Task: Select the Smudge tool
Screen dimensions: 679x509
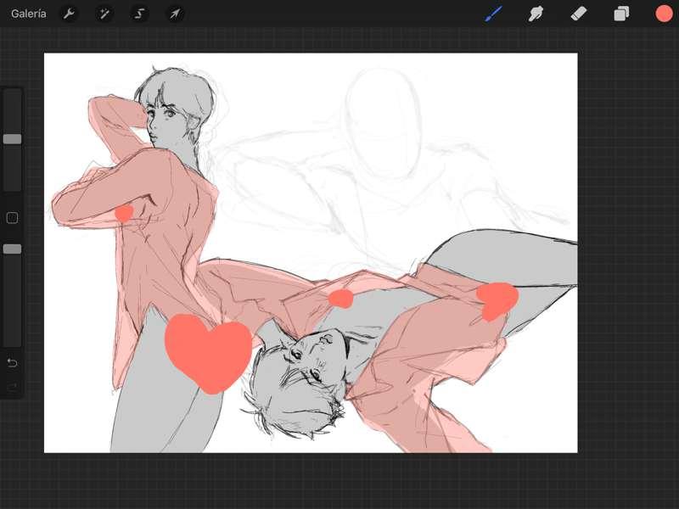Action: 536,14
